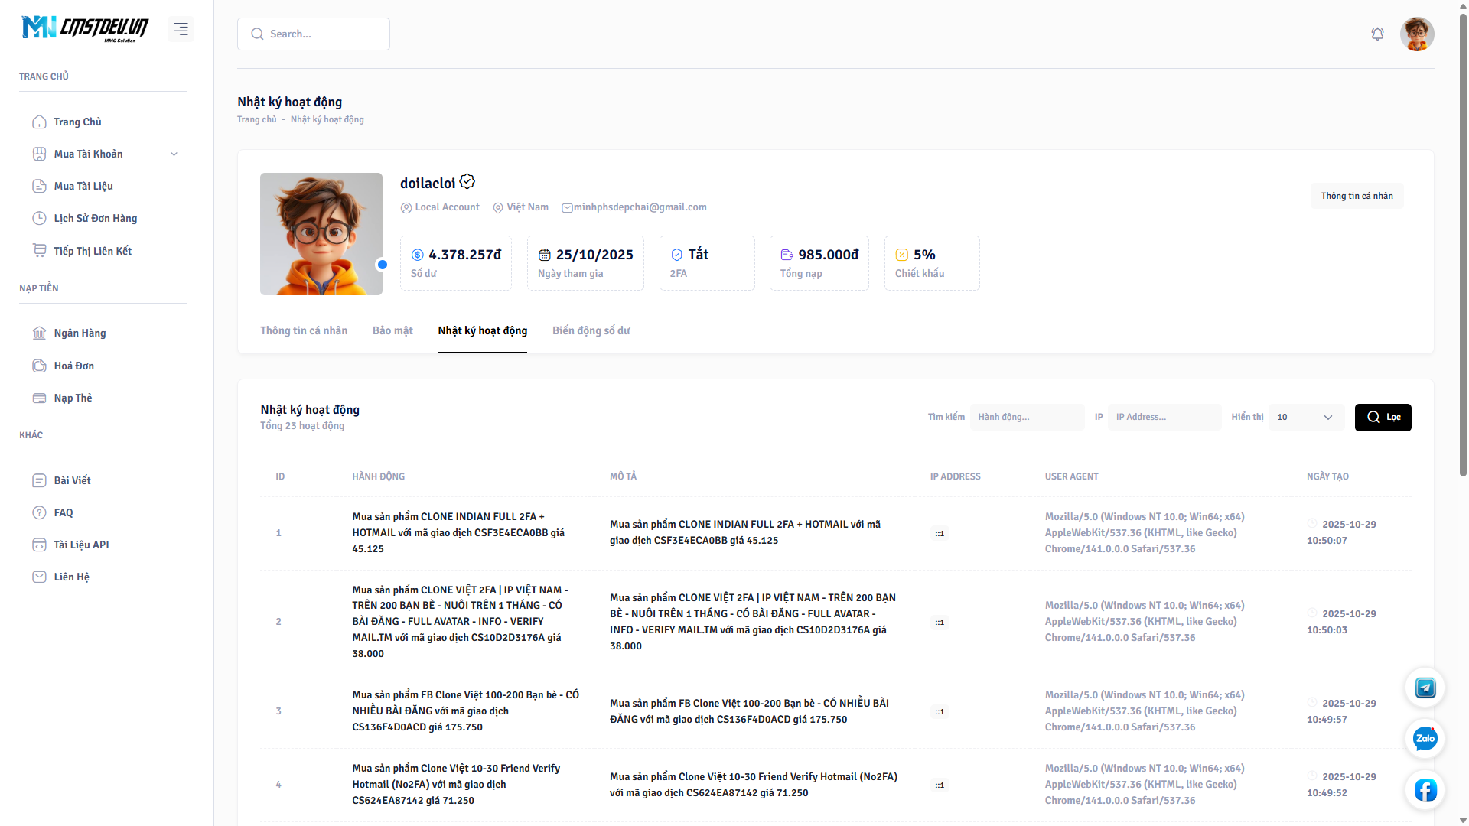Click the Thông tin cá nhân button

coord(1357,196)
